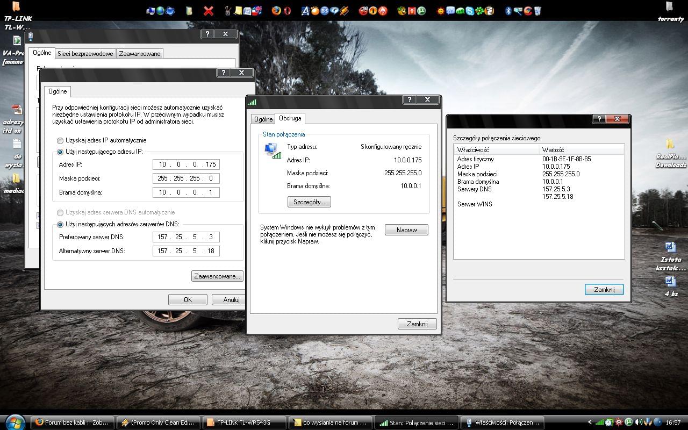Launch Skype from the top launcher bar
Screen dimensions: 688x430
pos(471,10)
